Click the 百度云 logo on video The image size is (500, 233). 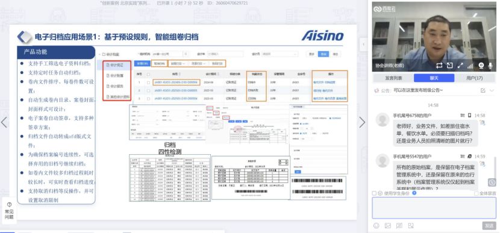click(384, 9)
